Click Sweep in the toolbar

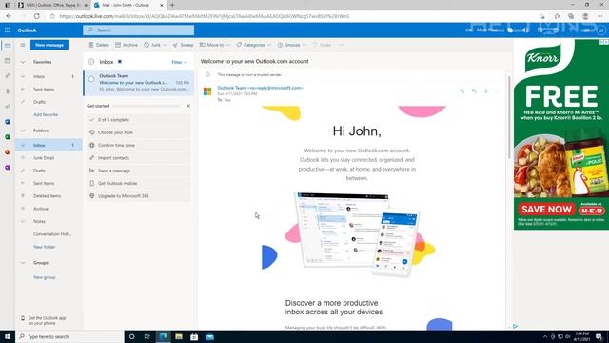(183, 45)
